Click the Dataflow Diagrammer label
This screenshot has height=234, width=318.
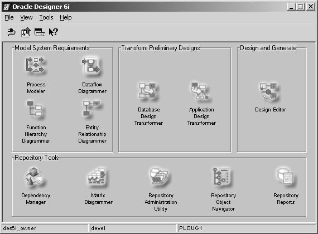(x=92, y=87)
